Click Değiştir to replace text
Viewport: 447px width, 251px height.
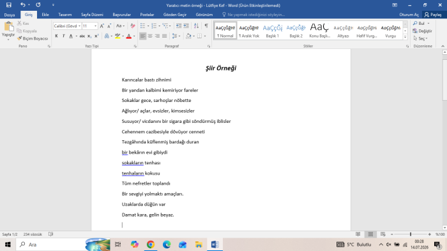click(x=422, y=31)
